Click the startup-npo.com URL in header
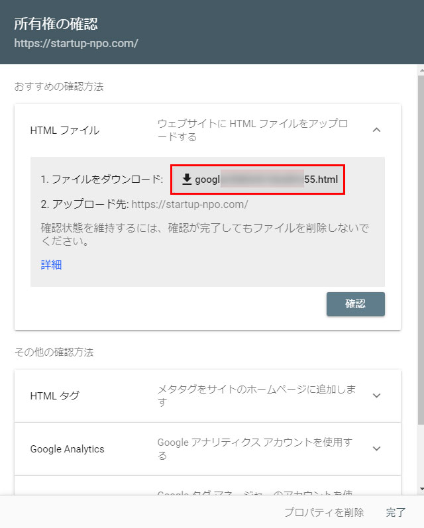 (76, 44)
